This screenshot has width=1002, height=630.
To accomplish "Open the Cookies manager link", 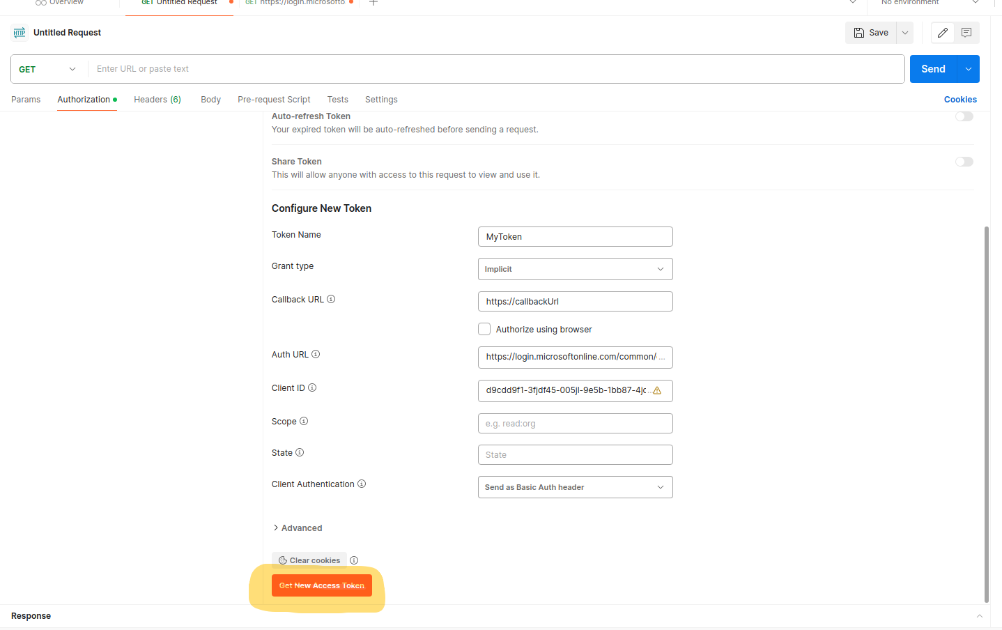I will click(x=959, y=99).
